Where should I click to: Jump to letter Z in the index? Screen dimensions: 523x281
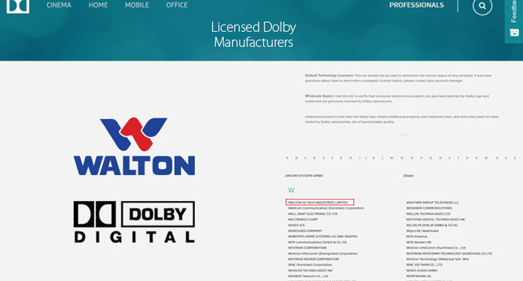pyautogui.click(x=515, y=158)
